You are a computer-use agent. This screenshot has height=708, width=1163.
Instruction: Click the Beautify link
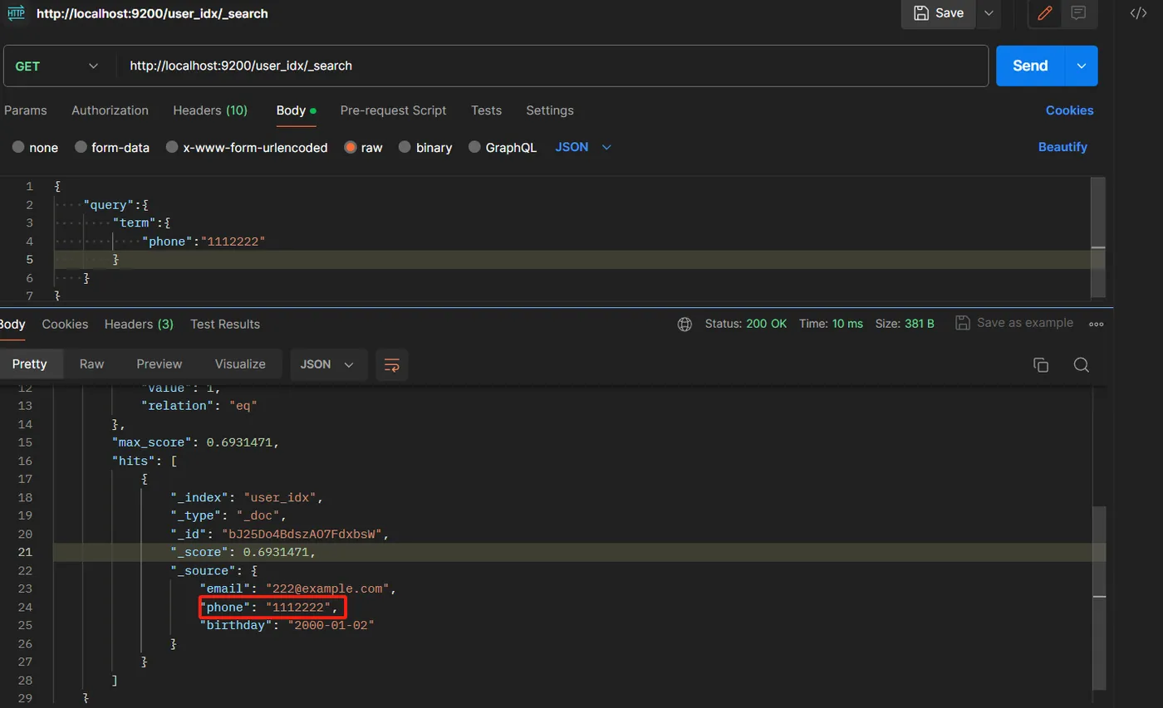(x=1062, y=147)
